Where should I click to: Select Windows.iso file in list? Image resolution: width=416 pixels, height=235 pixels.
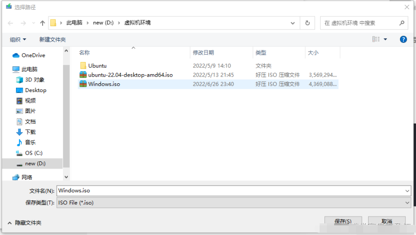pos(208,84)
